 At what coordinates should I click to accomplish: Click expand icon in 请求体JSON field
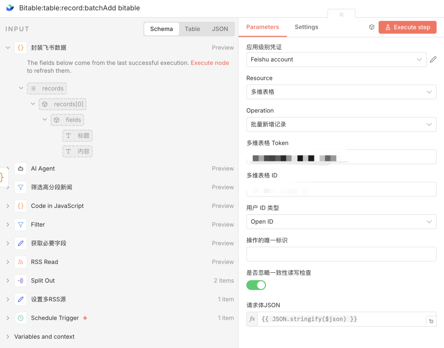click(x=431, y=321)
